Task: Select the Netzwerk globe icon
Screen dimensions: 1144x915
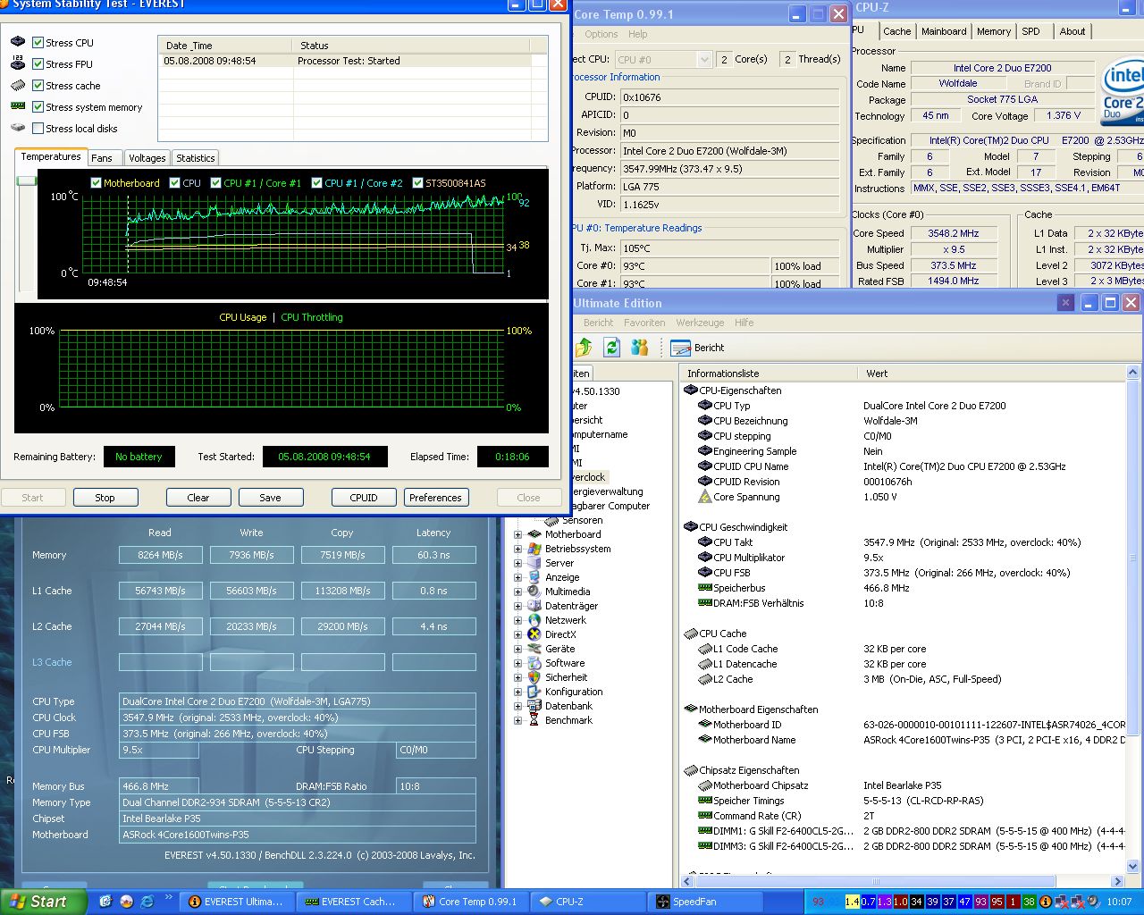Action: pos(534,620)
